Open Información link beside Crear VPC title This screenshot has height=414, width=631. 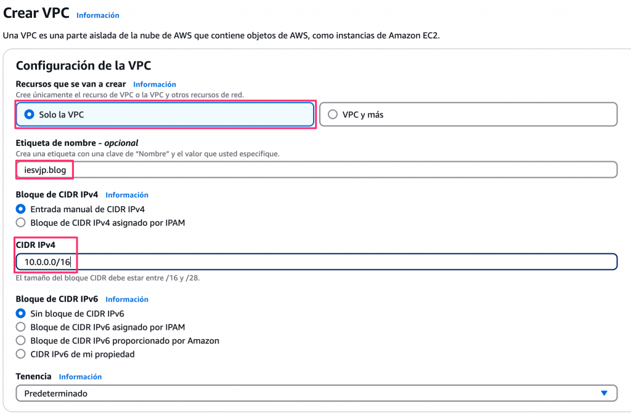click(x=98, y=15)
